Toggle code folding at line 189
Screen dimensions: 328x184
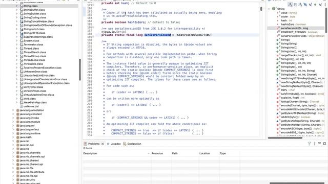93,37
